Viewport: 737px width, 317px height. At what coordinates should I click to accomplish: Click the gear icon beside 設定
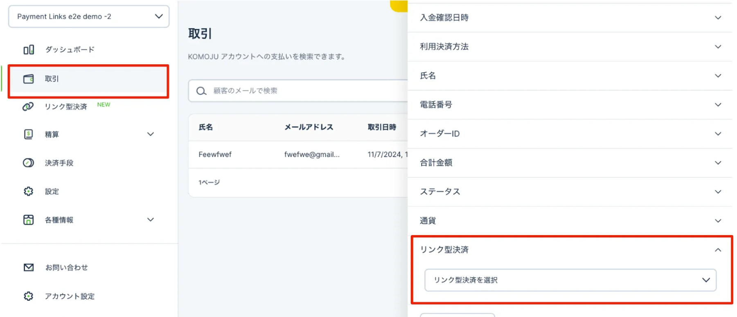click(28, 191)
